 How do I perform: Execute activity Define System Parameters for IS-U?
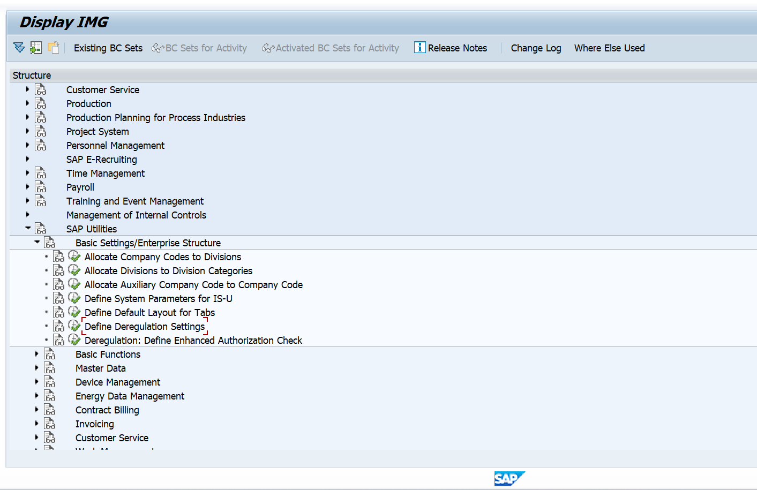tap(74, 298)
